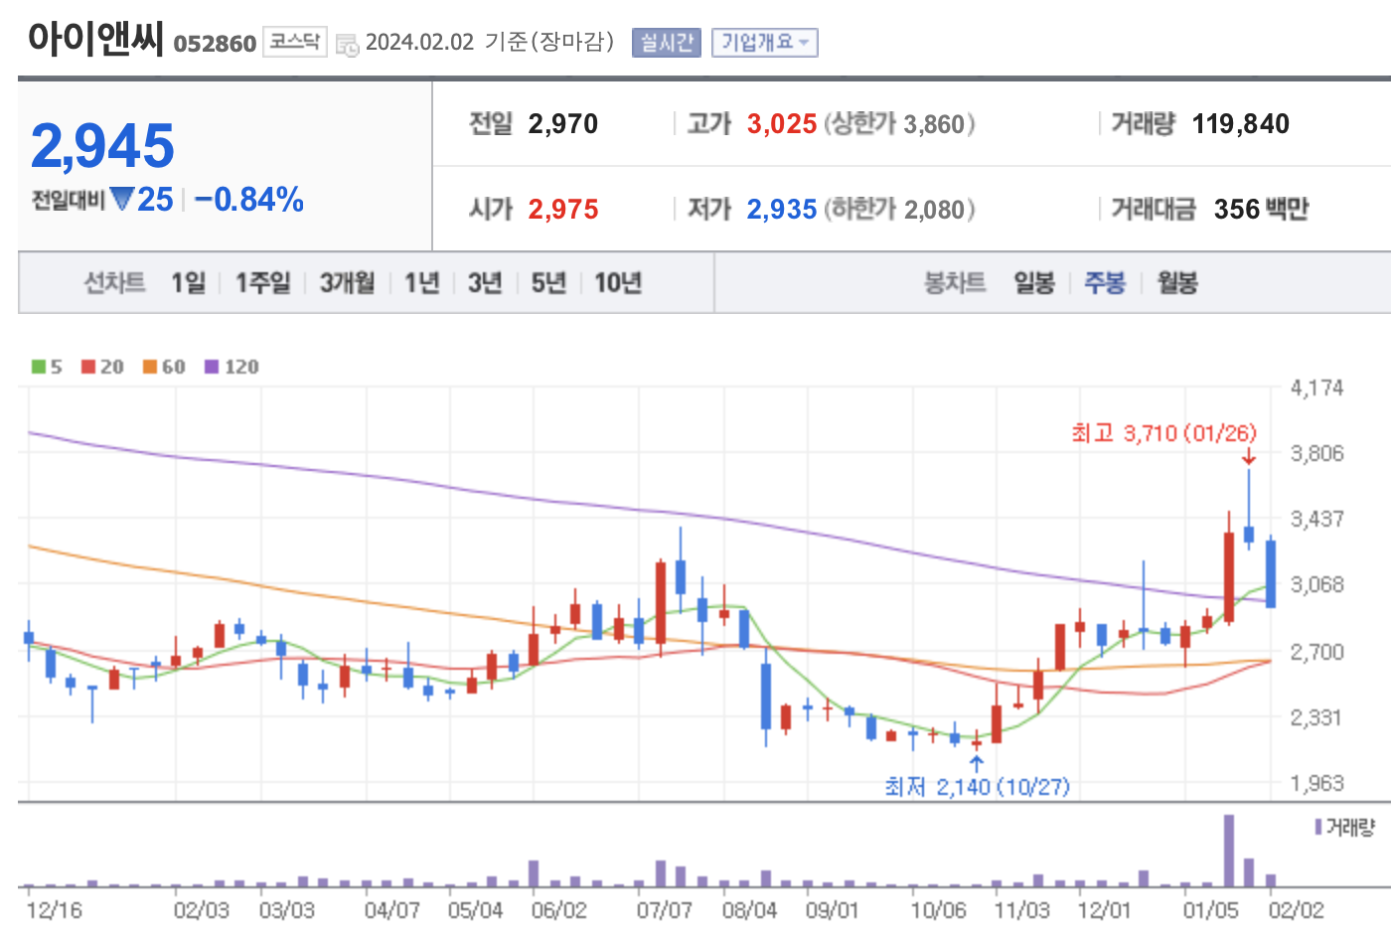Click the stock name 아이앤씨
Viewport: 1391px width, 936px height.
point(95,40)
